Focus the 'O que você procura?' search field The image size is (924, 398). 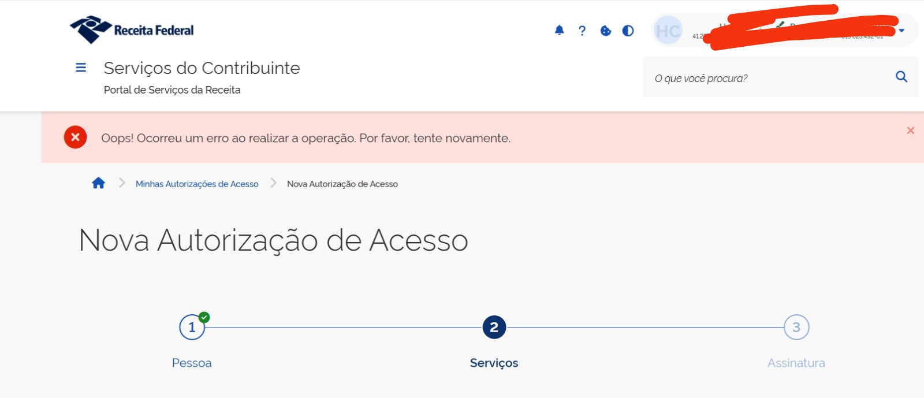point(768,78)
